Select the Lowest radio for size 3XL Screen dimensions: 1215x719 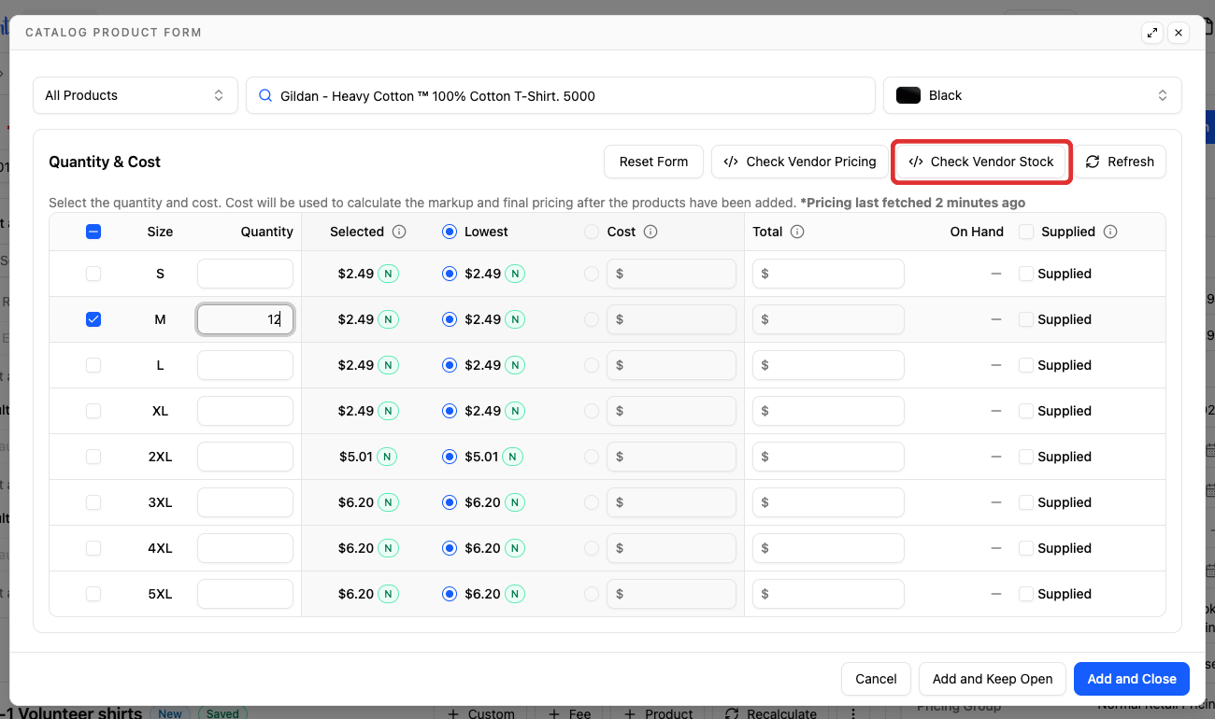(x=450, y=502)
